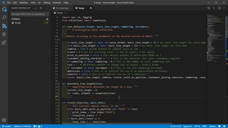Open the Terminal menu
Viewport: 228px width, 128px height.
point(57,2)
